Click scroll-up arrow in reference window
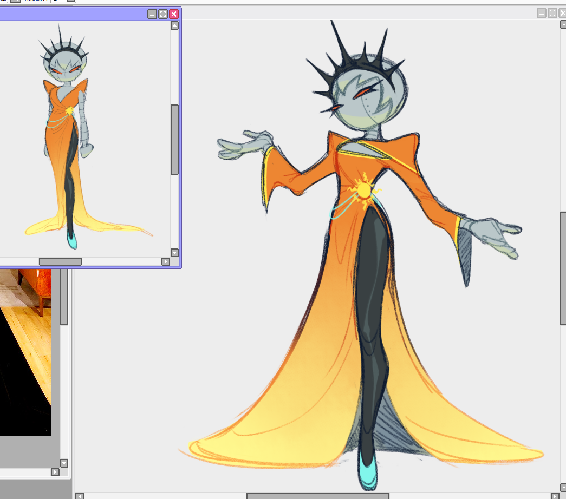The height and width of the screenshot is (499, 566). pos(174,25)
